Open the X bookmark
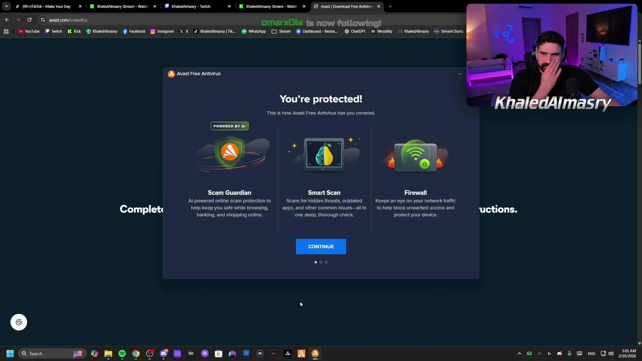Image resolution: width=642 pixels, height=361 pixels. [x=184, y=31]
